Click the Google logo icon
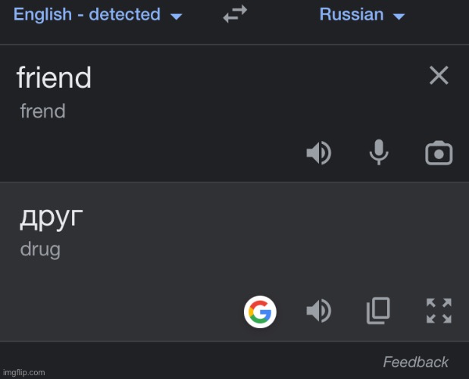Viewport: 469px width, 379px height. point(260,311)
